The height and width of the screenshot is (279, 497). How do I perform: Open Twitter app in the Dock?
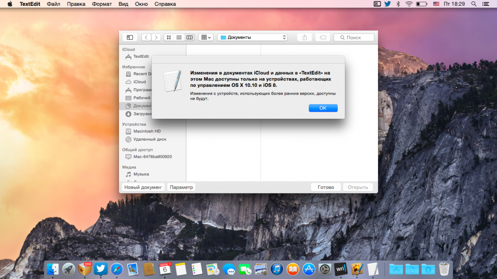tap(101, 269)
